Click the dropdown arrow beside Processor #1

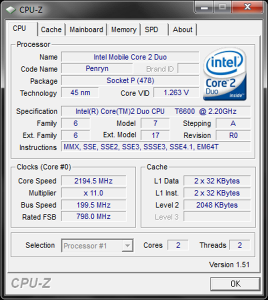click(127, 245)
